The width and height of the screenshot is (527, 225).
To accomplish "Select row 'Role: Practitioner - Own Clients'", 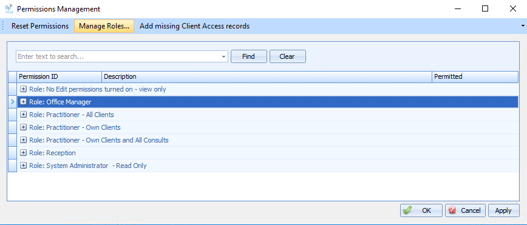I will tap(267, 127).
